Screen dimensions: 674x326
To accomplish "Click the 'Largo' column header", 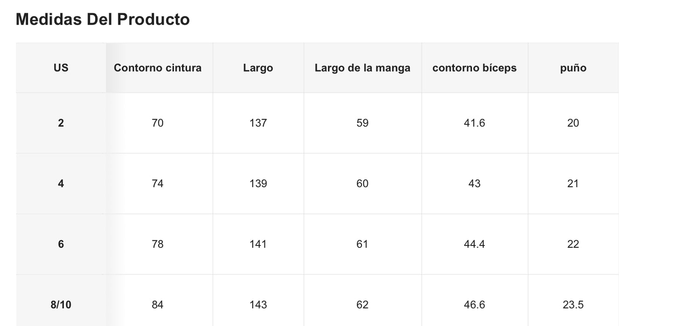I will (258, 68).
